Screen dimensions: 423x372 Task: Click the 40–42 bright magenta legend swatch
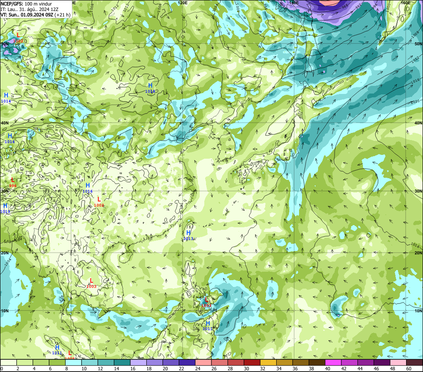click(x=333, y=362)
